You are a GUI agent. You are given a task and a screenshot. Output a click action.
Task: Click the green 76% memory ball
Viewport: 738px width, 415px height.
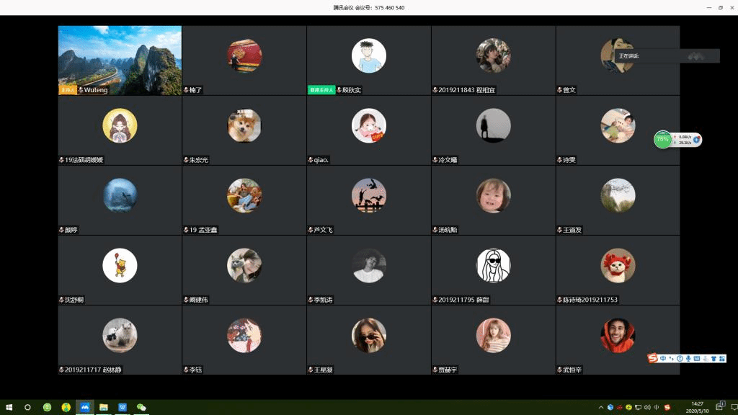[x=662, y=140]
